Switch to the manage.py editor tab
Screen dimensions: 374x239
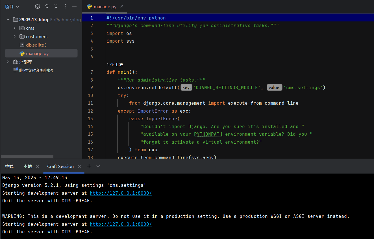coord(105,7)
